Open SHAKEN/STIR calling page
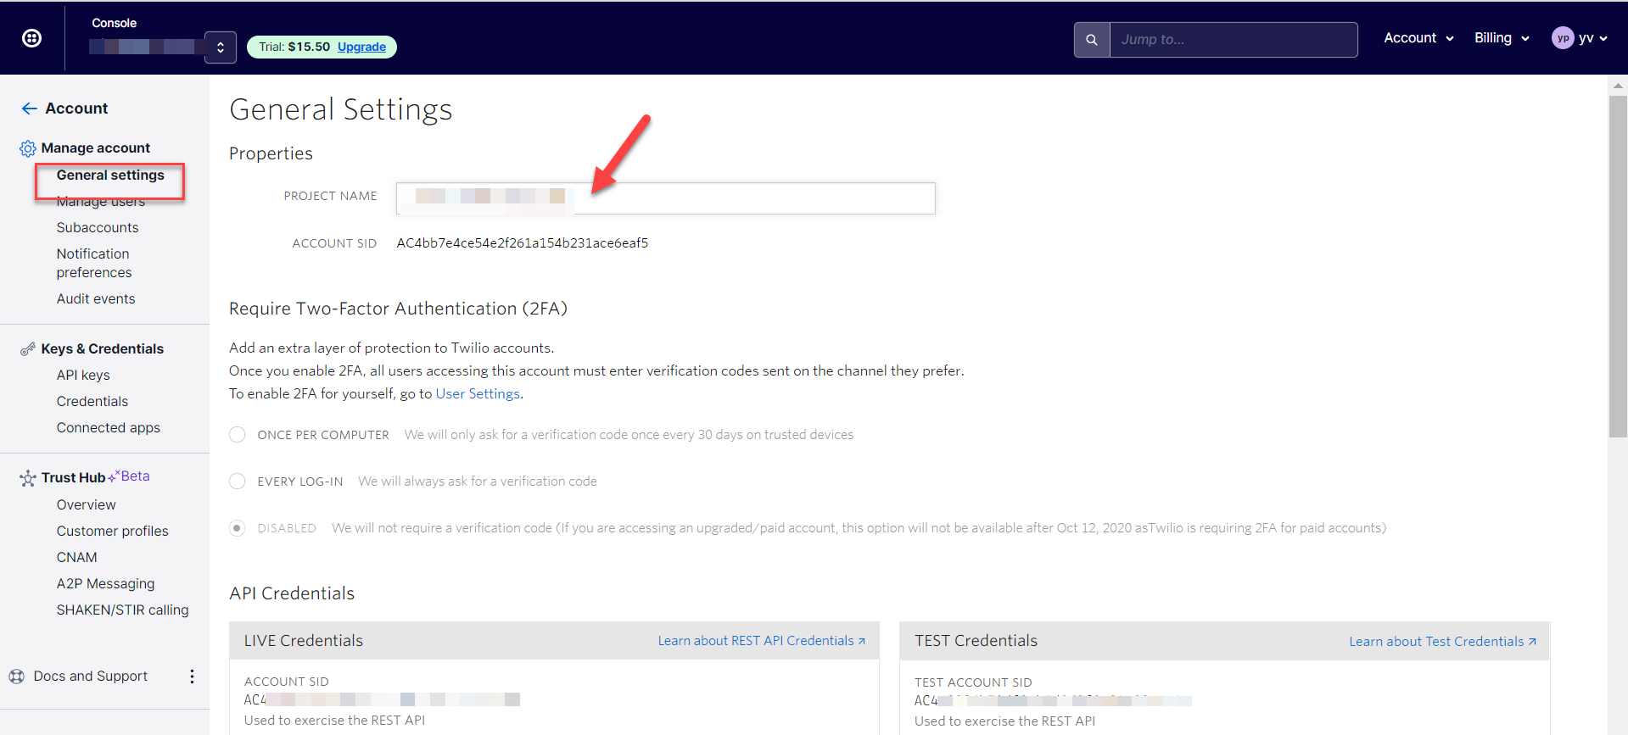The image size is (1628, 735). pyautogui.click(x=123, y=610)
